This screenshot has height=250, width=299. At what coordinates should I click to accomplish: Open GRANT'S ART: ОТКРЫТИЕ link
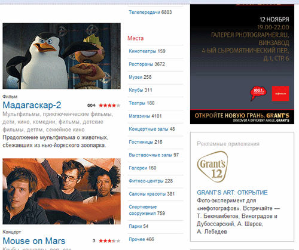pyautogui.click(x=232, y=193)
